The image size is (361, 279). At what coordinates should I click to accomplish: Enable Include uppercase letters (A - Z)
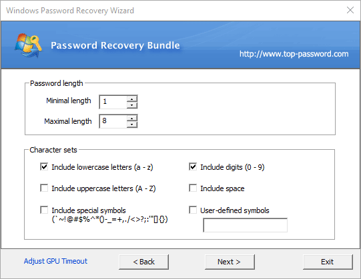(x=44, y=188)
